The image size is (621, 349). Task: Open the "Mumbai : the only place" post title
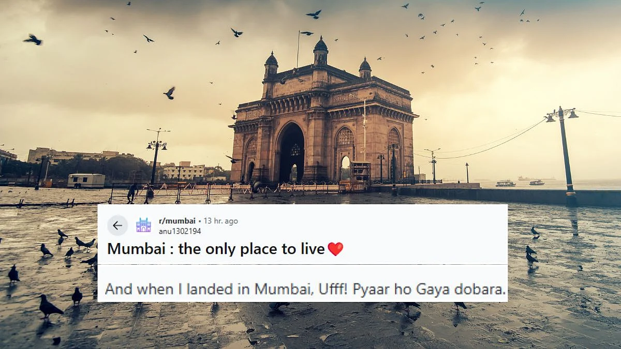pyautogui.click(x=216, y=249)
